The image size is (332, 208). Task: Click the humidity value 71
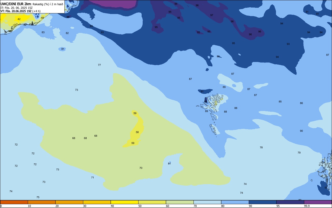(x=93, y=178)
